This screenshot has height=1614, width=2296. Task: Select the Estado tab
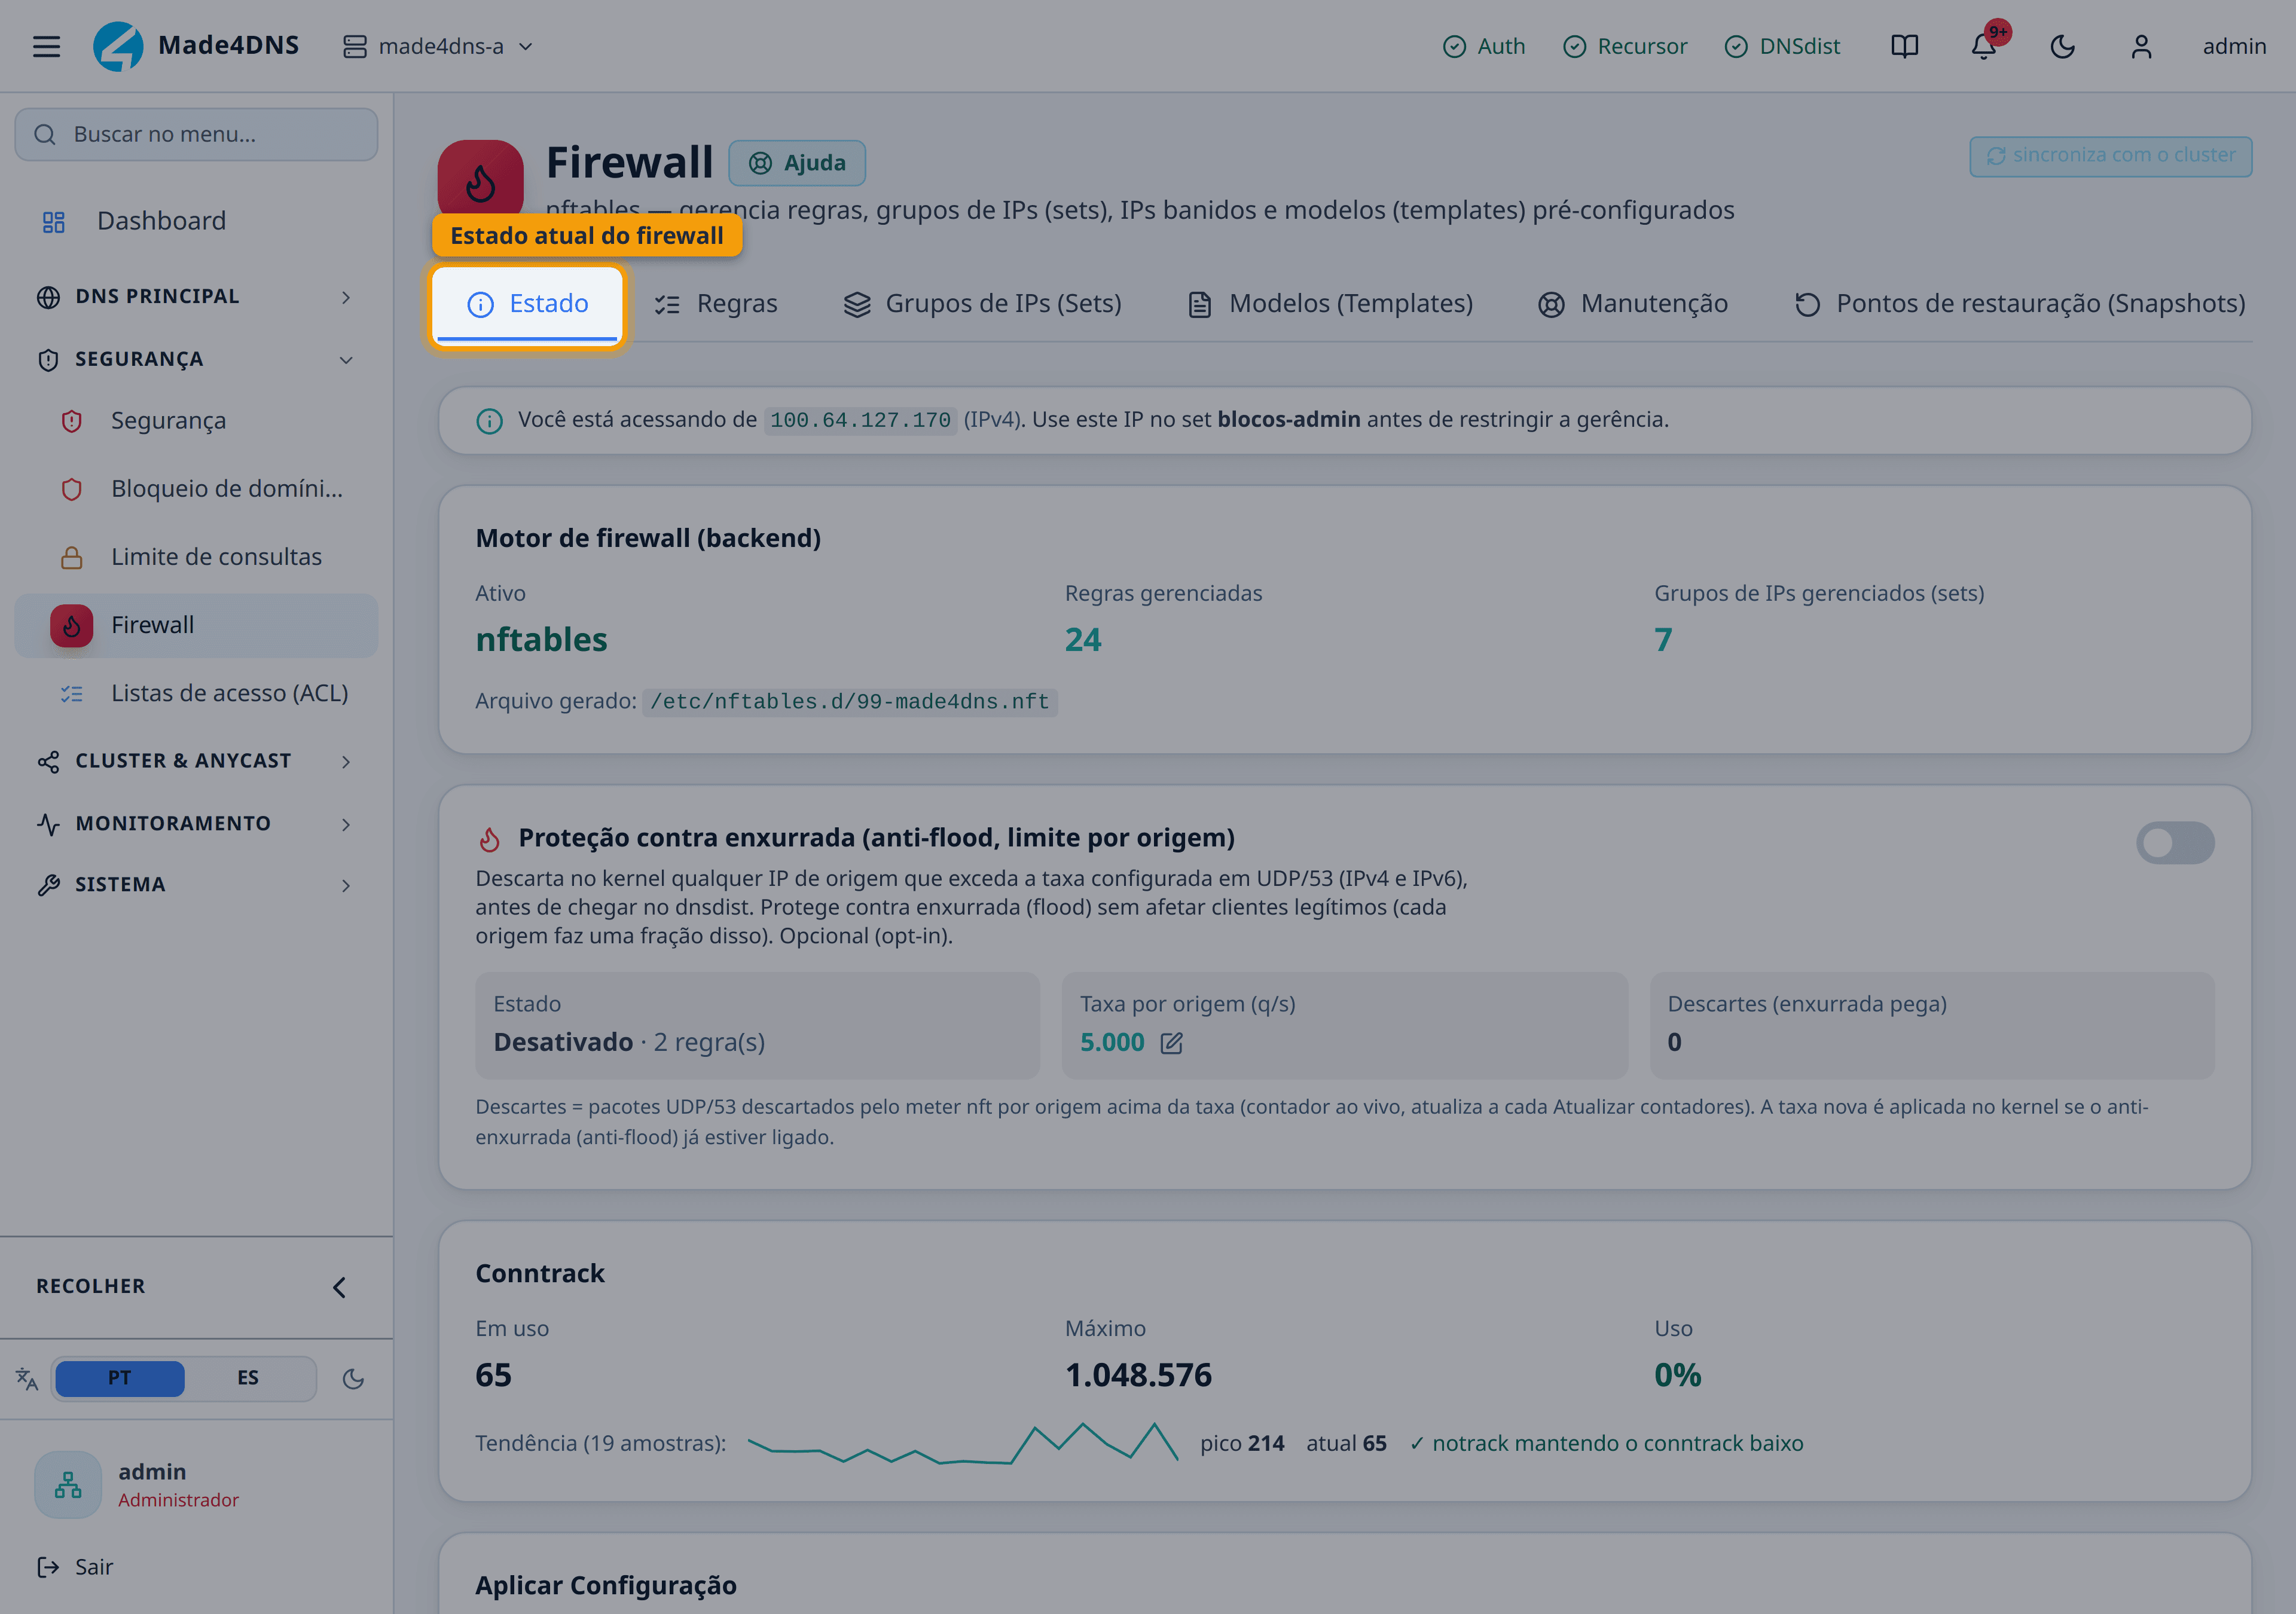coord(528,304)
